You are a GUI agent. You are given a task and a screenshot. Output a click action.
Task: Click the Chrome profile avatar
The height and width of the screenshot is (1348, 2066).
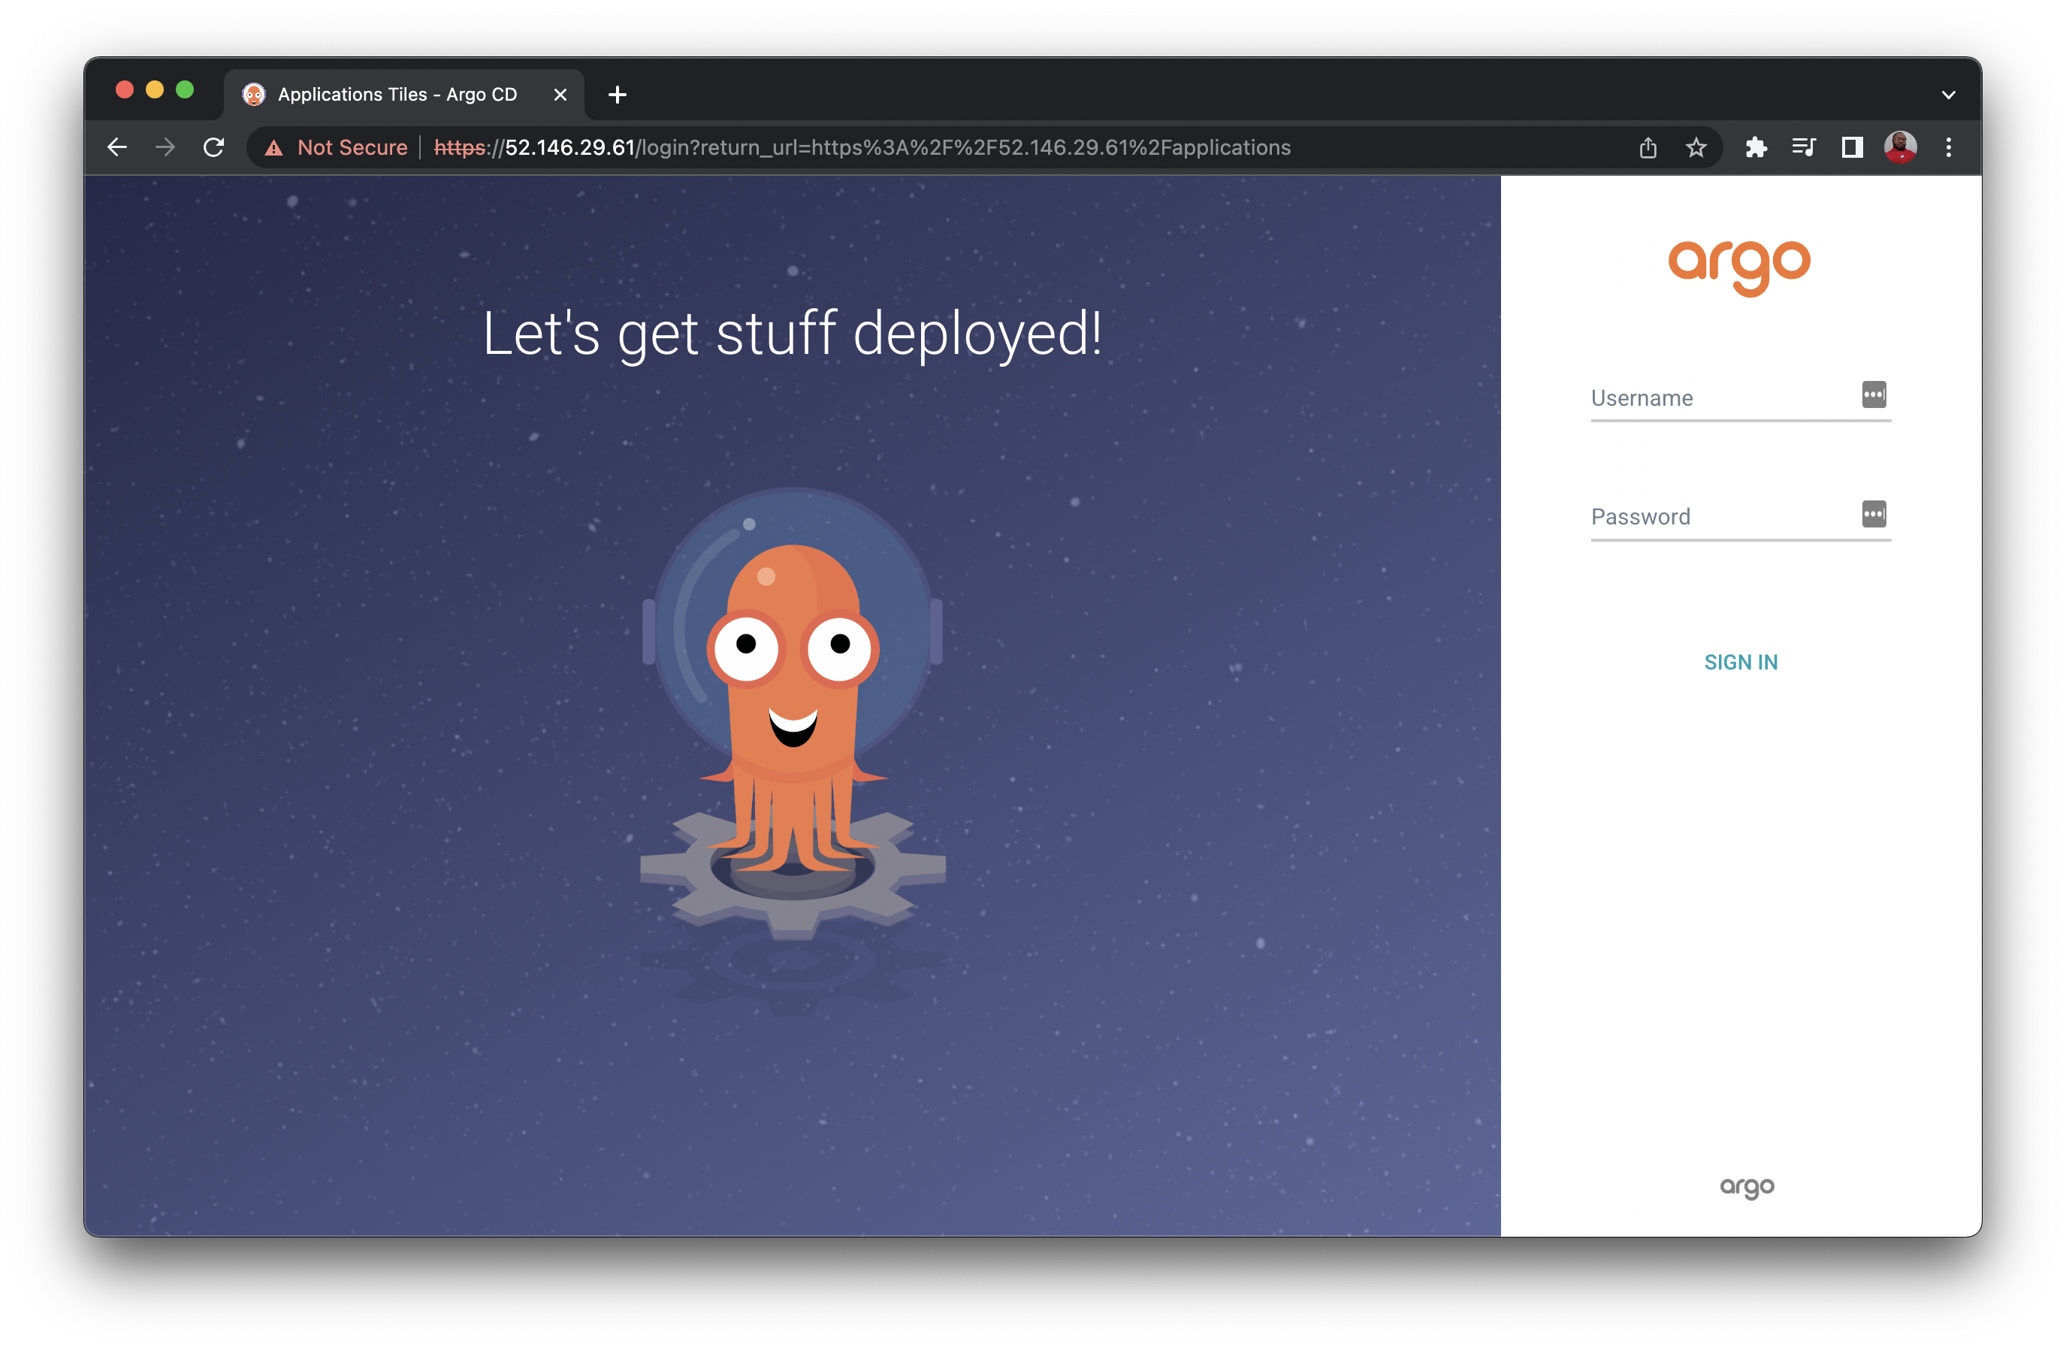click(x=1901, y=147)
